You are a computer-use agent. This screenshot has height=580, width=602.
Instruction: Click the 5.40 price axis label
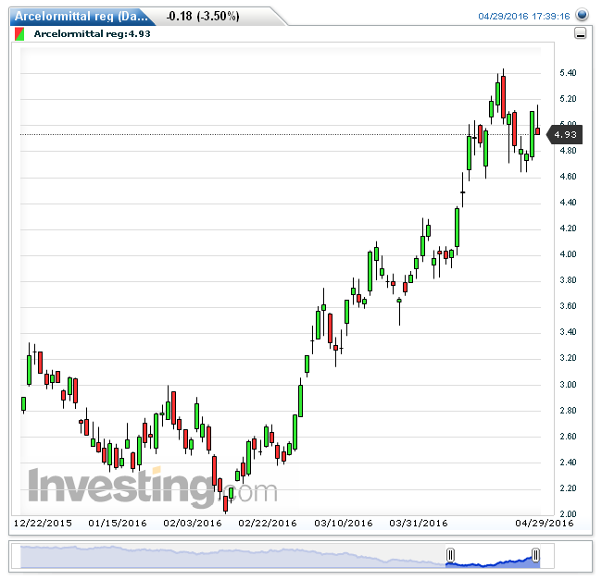click(568, 73)
